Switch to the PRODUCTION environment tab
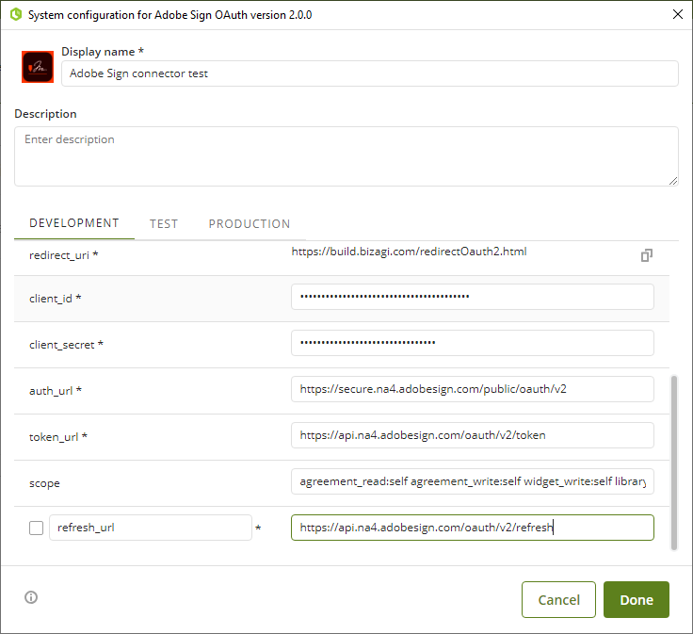The width and height of the screenshot is (693, 634). [250, 223]
